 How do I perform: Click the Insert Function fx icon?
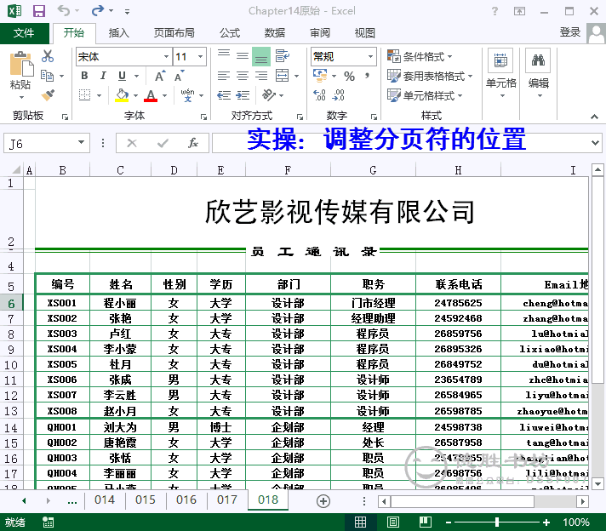tap(193, 143)
